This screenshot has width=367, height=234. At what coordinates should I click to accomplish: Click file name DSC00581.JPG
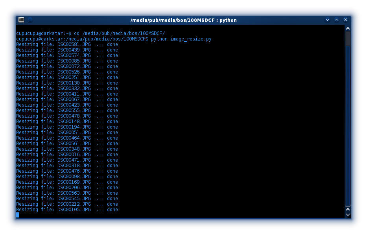click(x=74, y=44)
